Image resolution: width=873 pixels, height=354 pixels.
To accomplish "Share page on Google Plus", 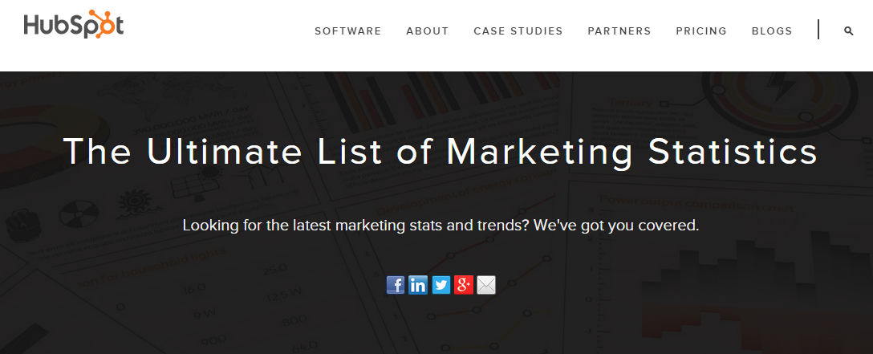I will (463, 285).
